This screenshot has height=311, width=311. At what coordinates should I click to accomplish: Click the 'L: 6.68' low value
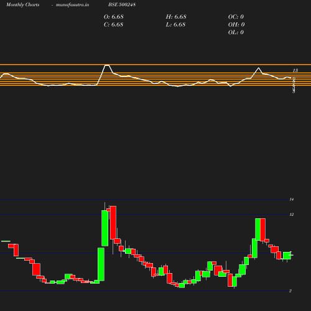(175, 25)
